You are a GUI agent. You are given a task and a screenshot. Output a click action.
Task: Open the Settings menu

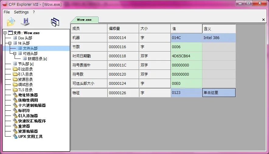pos(21,12)
